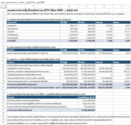This screenshot has height=125, width=131.
Task: Click cell with value '320,000,000'
Action: (x=69, y=81)
